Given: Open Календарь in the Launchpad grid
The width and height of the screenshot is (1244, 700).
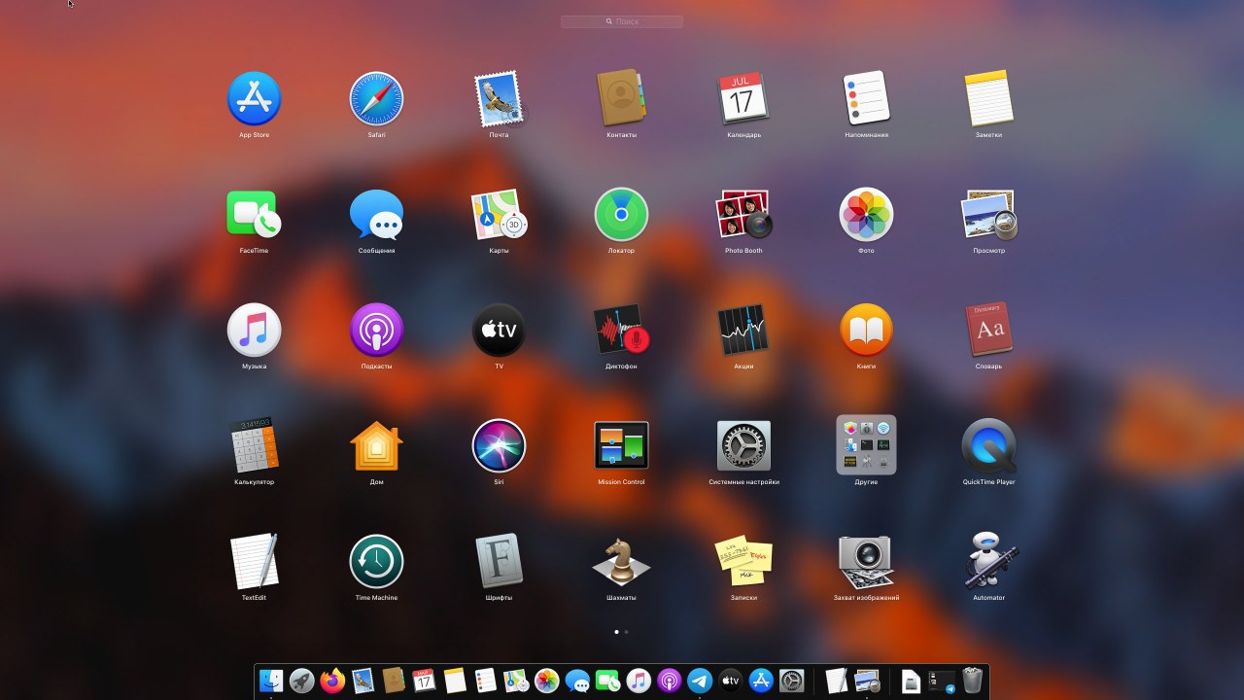Looking at the screenshot, I should click(x=743, y=99).
